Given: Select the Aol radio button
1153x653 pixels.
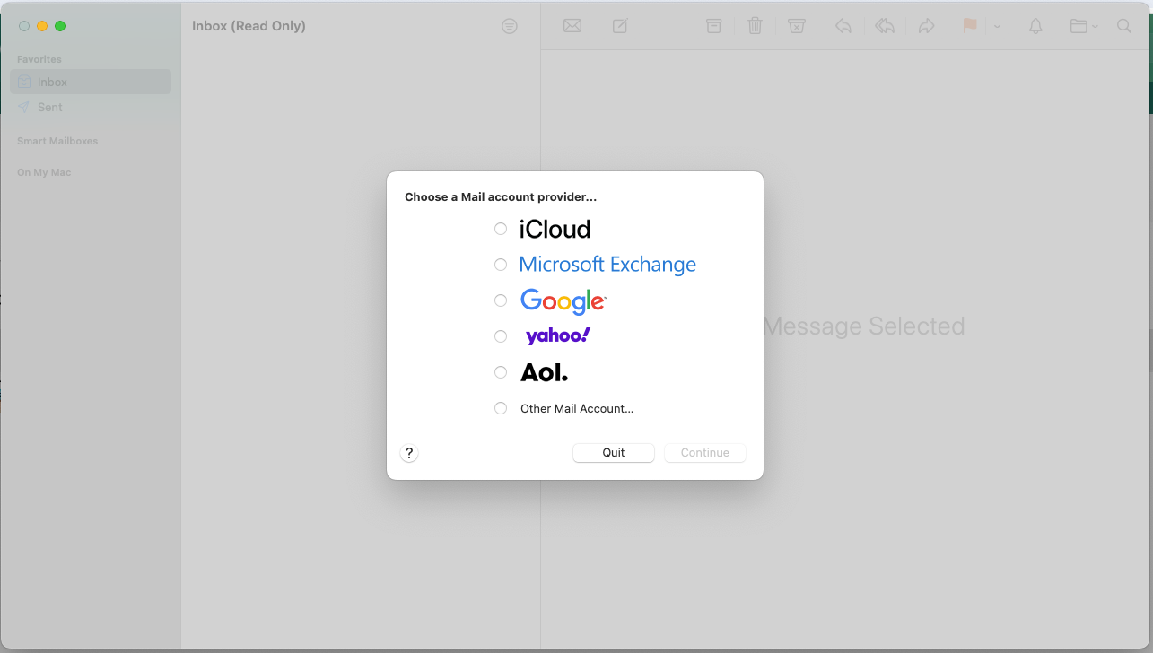Looking at the screenshot, I should pyautogui.click(x=501, y=372).
